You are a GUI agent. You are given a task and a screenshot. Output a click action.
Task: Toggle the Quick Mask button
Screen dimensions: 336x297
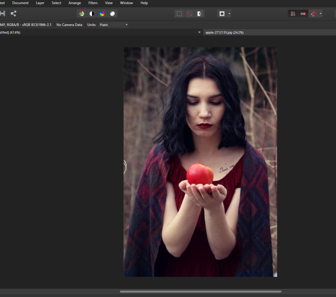pos(222,14)
